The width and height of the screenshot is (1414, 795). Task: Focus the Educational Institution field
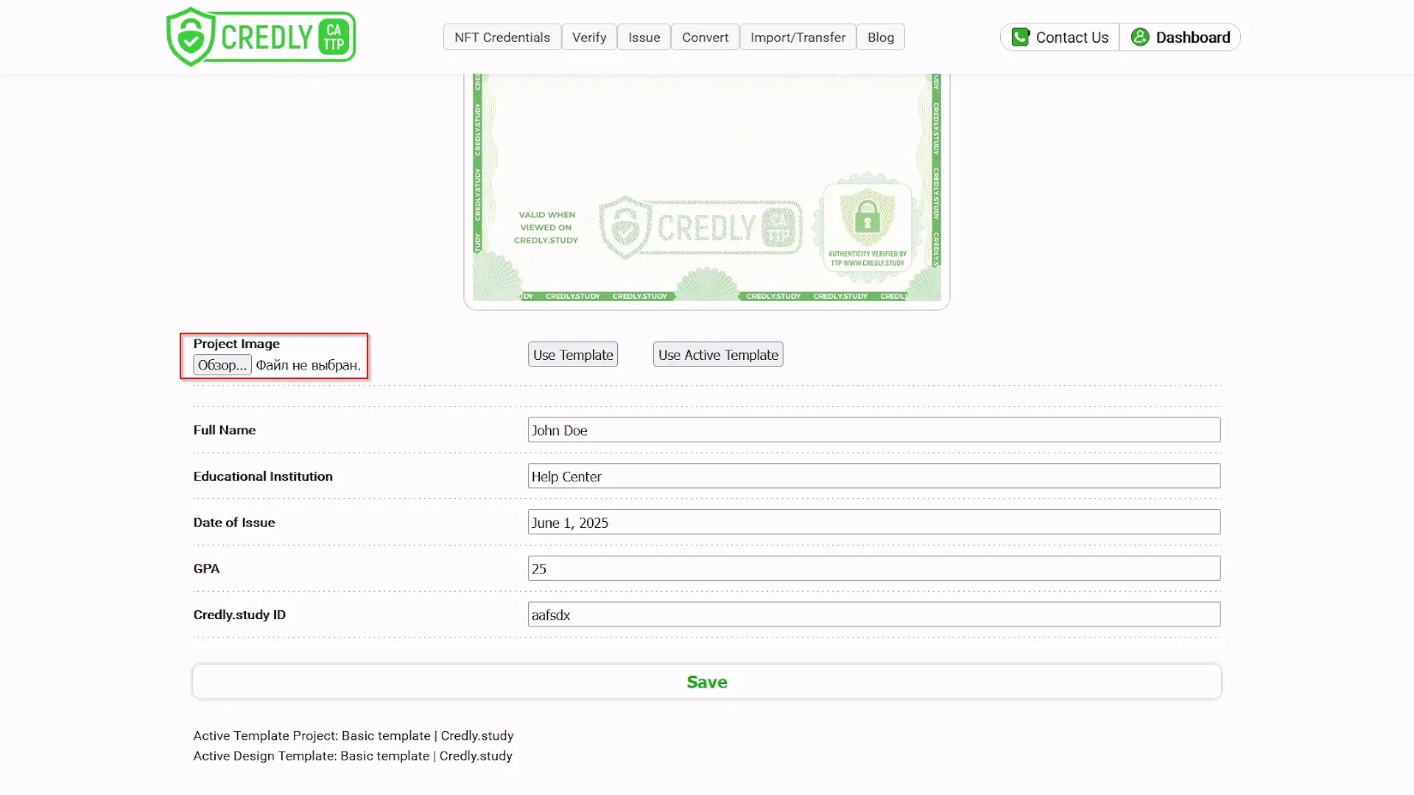coord(874,476)
